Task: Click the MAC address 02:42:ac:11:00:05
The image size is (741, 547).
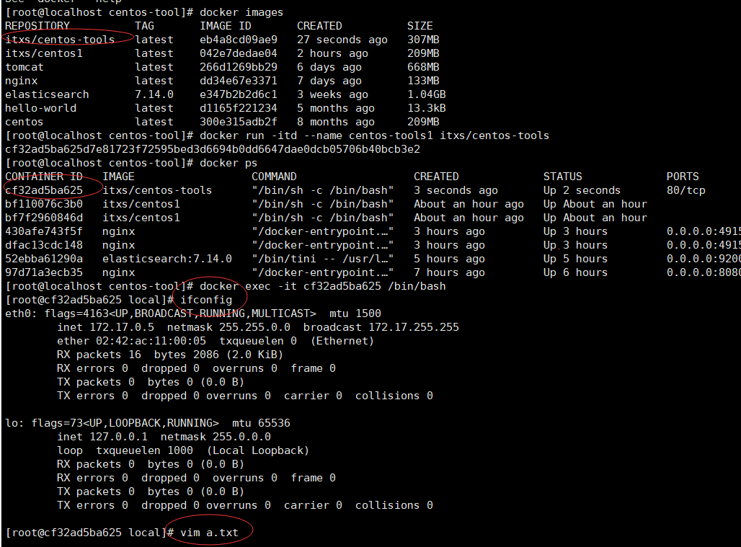Action: pos(151,341)
